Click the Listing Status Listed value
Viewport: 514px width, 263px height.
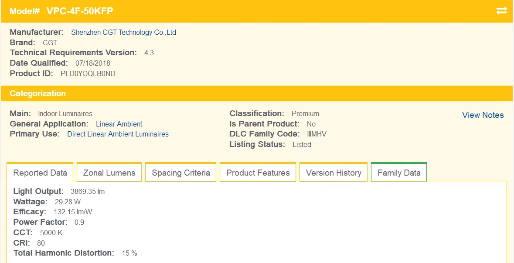[x=302, y=145]
